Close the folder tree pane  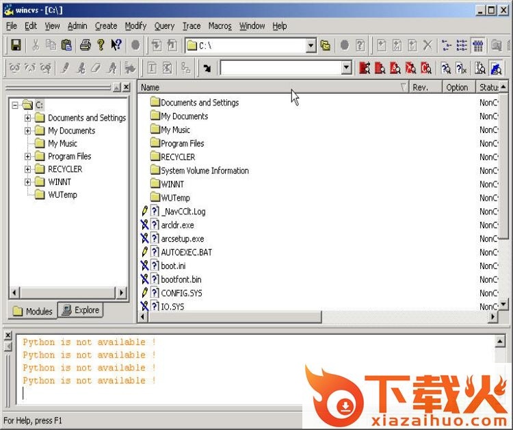pyautogui.click(x=126, y=87)
